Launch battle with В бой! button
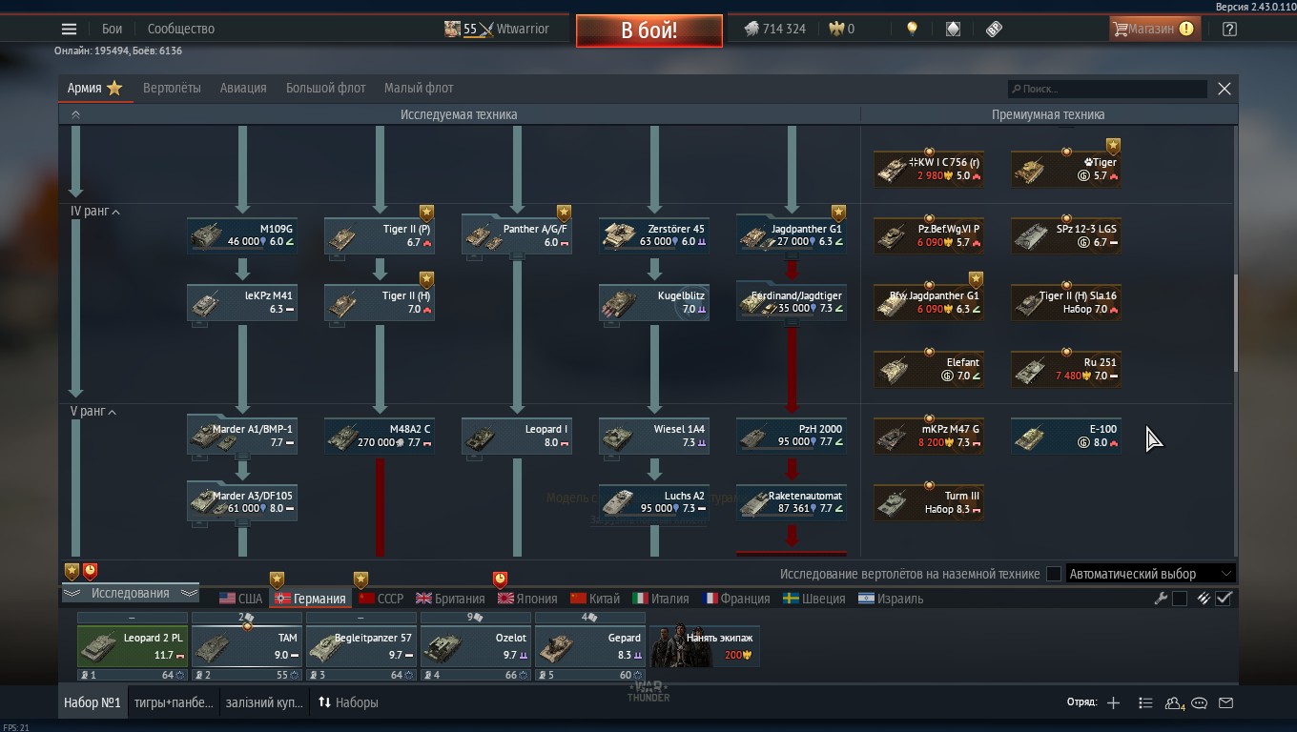The image size is (1297, 732). click(x=648, y=30)
